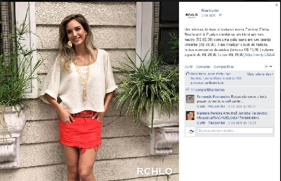Open the #ficaadicaRIACHUELOdia17 hashtag
Screen dimensions: 281x181
(x=218, y=118)
